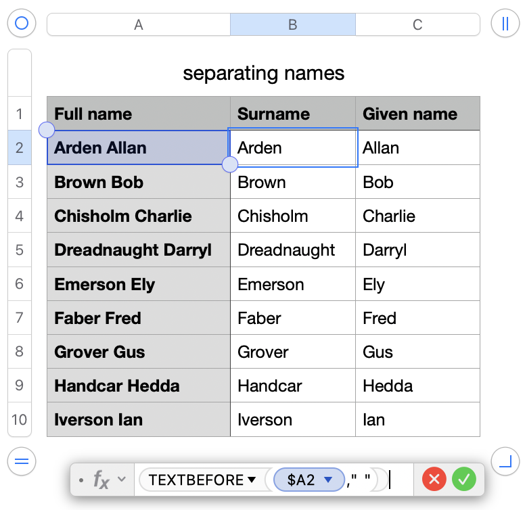Select column C header tab

tap(417, 25)
